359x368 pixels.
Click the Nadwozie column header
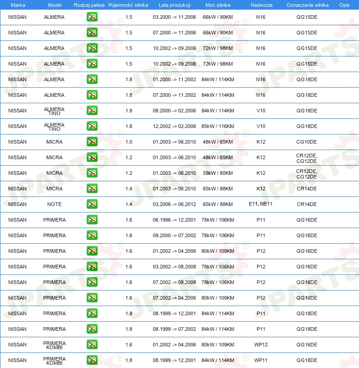tap(262, 5)
